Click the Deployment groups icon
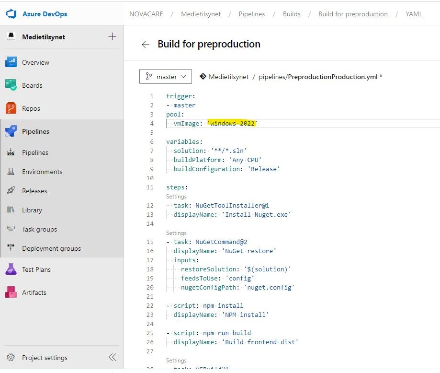This screenshot has width=440, height=373. coord(11,248)
